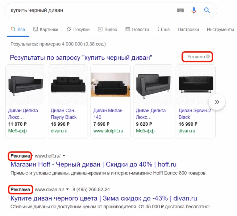Open the Диван Сан-Паулу Black product image
Viewport: 237px width, 216px height.
tap(68, 84)
